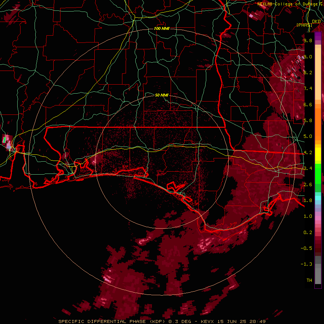
Task: Click the NEXLAB-College of DuPage credit text
Action: [287, 4]
